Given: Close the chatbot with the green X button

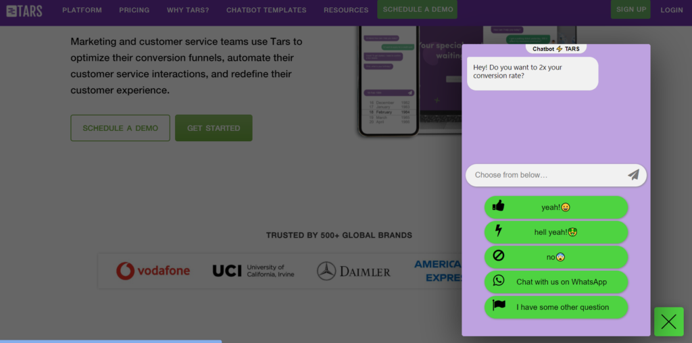Looking at the screenshot, I should point(668,322).
